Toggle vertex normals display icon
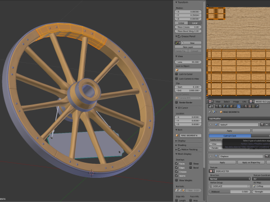270x202 pixels. pyautogui.click(x=177, y=190)
